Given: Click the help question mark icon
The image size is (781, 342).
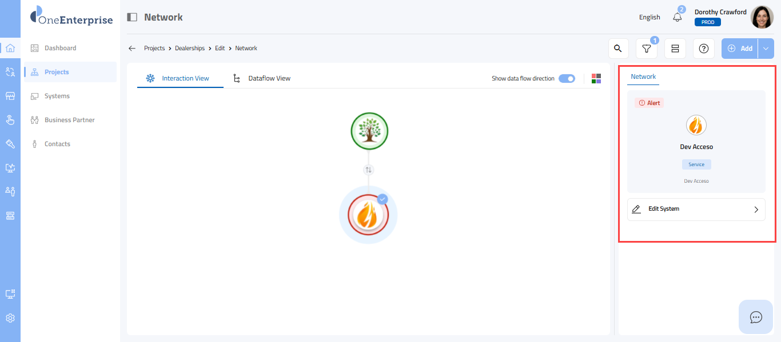Looking at the screenshot, I should [703, 49].
